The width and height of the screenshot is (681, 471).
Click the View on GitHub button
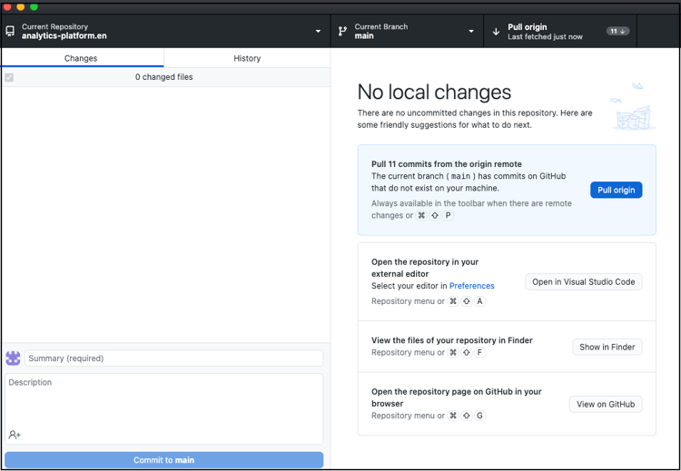click(606, 404)
